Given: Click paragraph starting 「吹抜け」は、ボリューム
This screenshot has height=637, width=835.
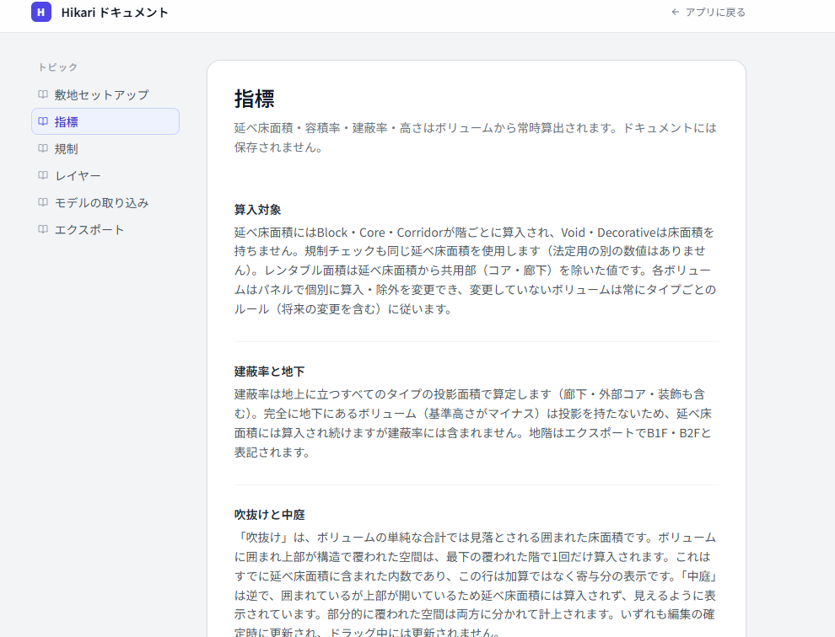Looking at the screenshot, I should pyautogui.click(x=476, y=583).
